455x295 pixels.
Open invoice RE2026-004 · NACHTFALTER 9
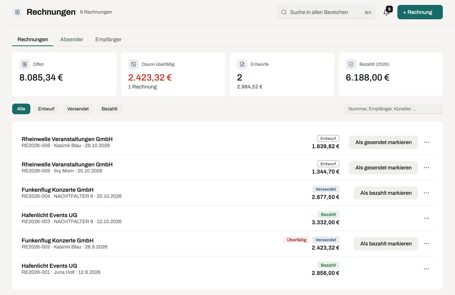point(227,193)
